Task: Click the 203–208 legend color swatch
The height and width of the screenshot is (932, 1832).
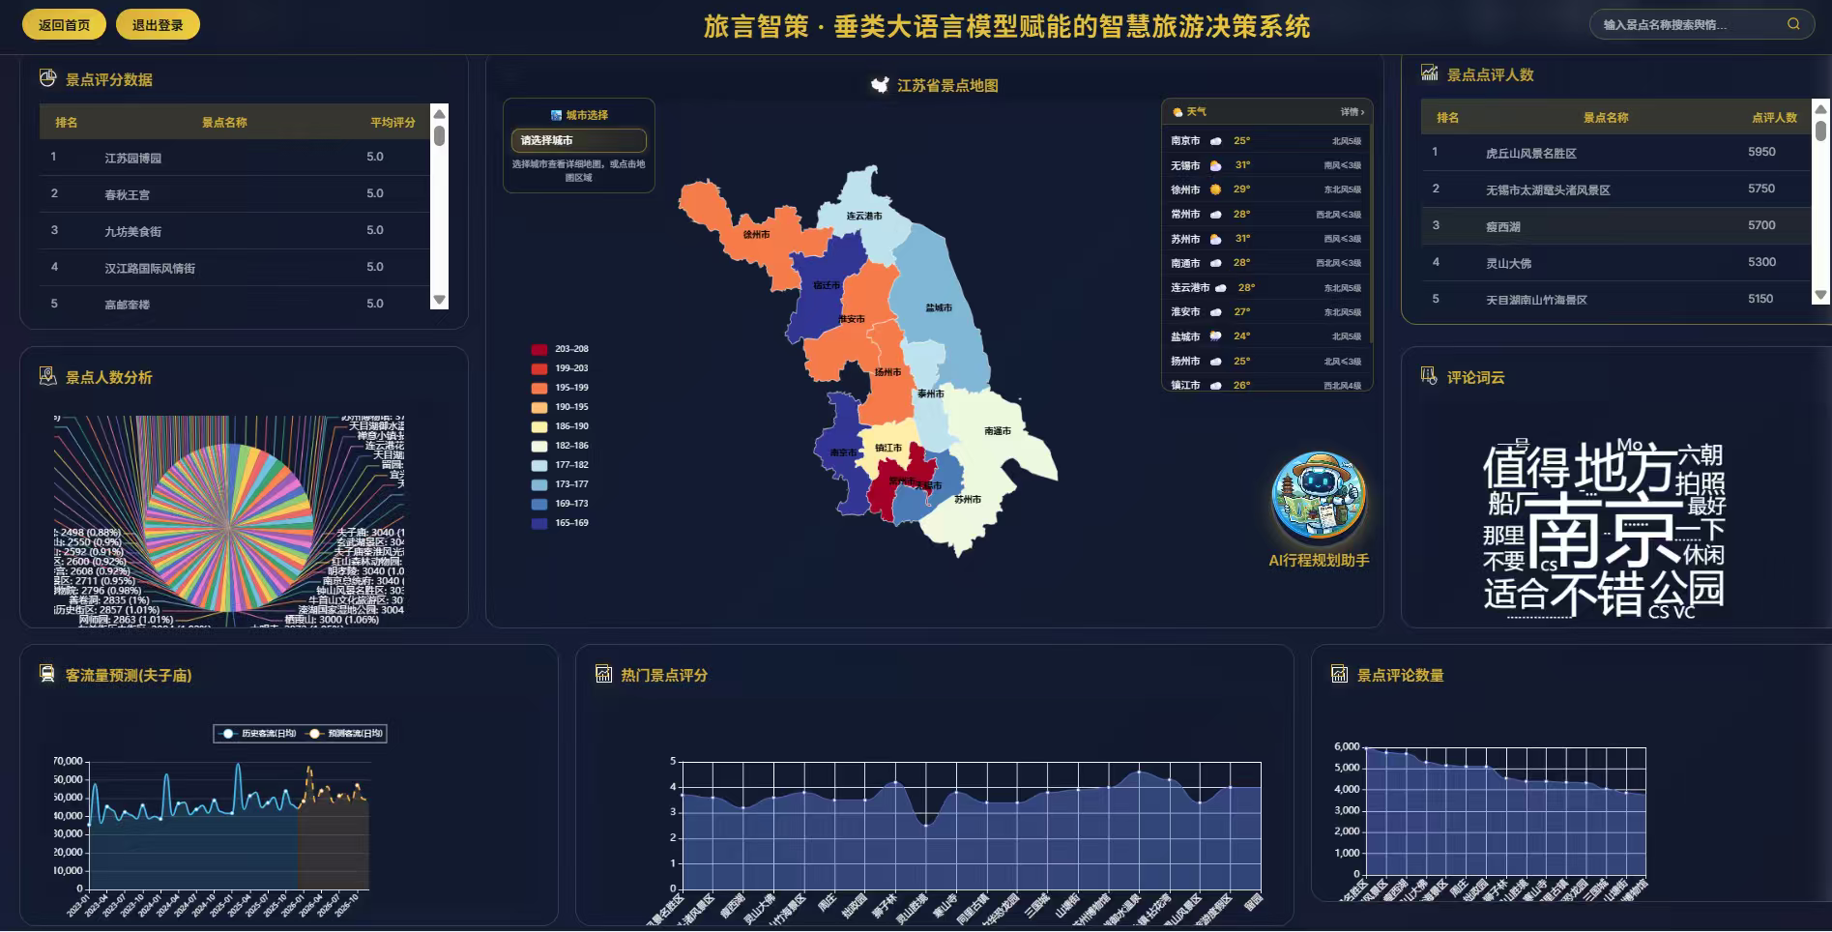Action: (539, 349)
